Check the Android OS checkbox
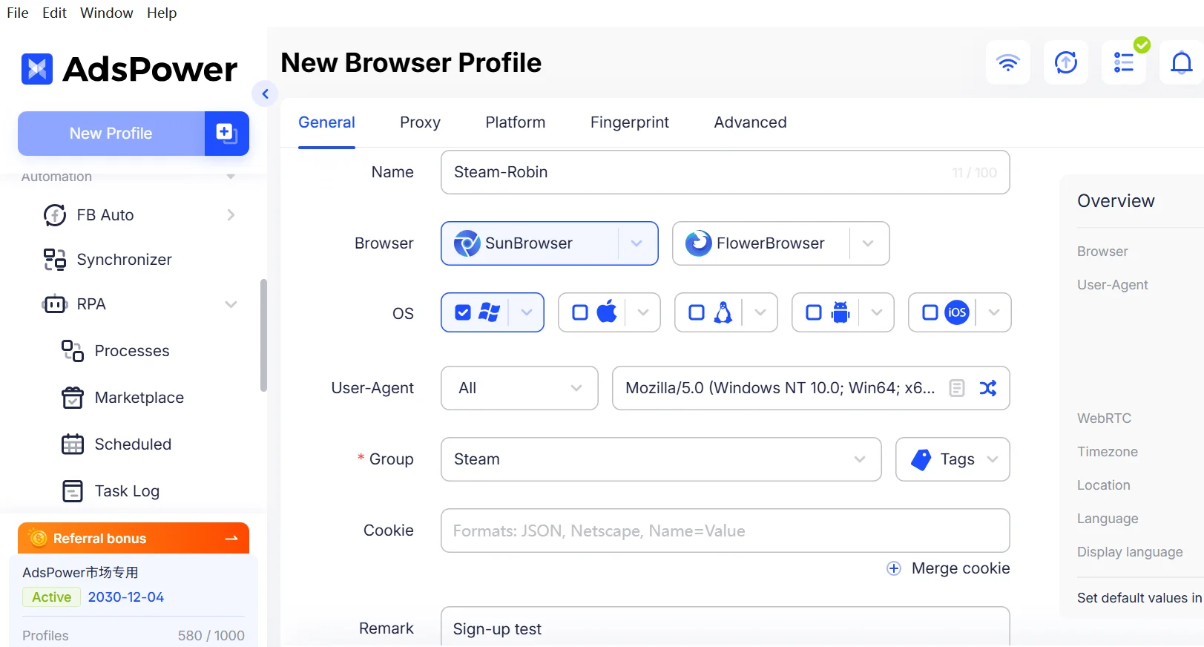Image resolution: width=1204 pixels, height=647 pixels. pos(814,312)
